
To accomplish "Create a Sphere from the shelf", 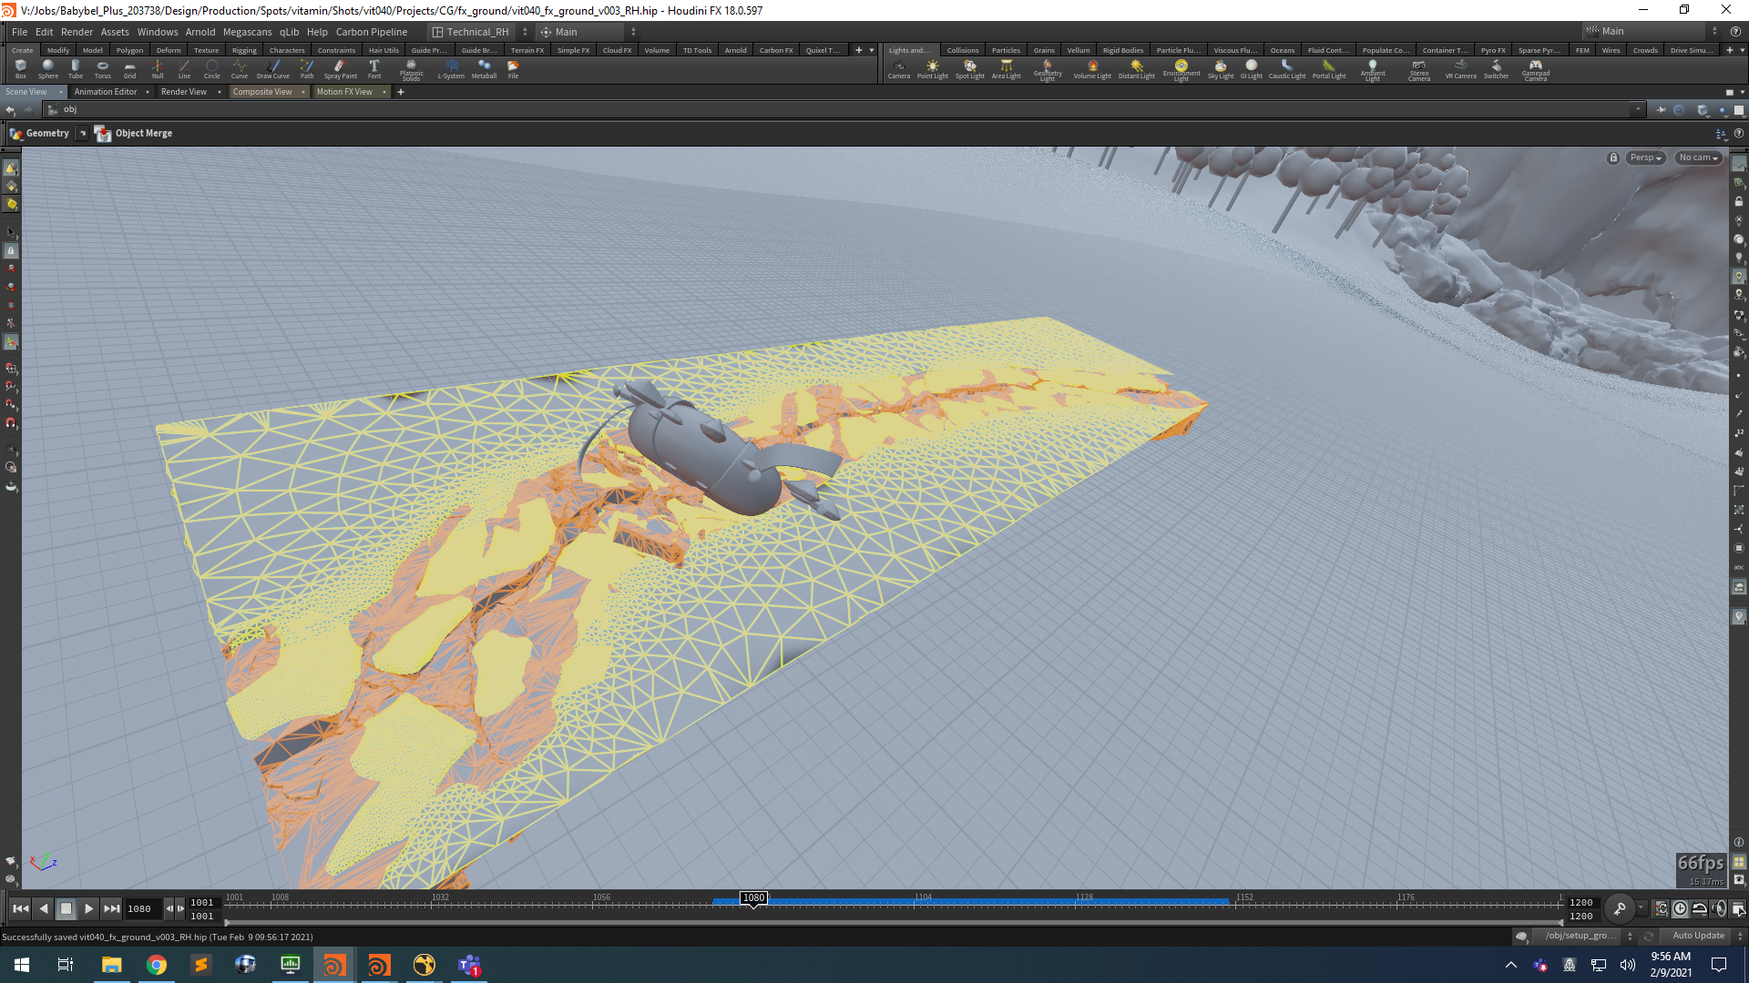I will [x=48, y=69].
